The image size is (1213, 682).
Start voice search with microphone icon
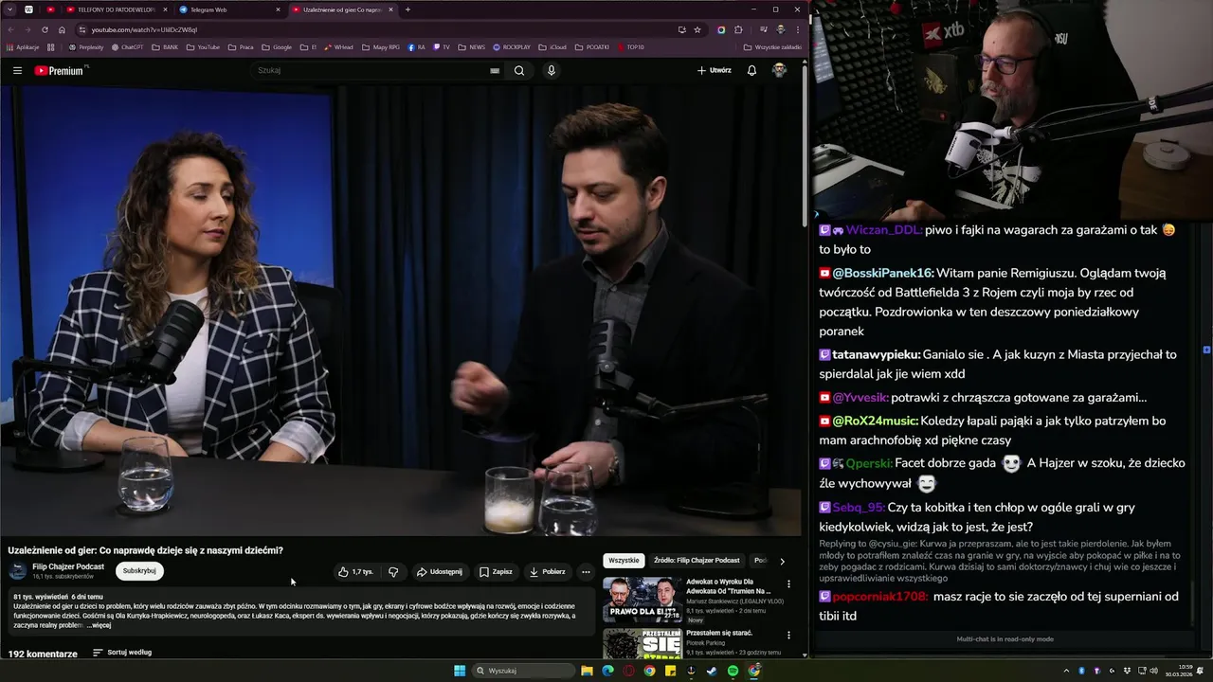click(552, 70)
